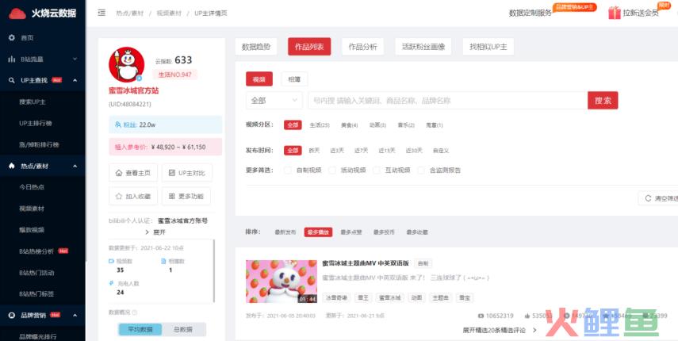The height and width of the screenshot is (341, 678).
Task: Open 今日热点 in the sidebar
Action: (x=32, y=187)
